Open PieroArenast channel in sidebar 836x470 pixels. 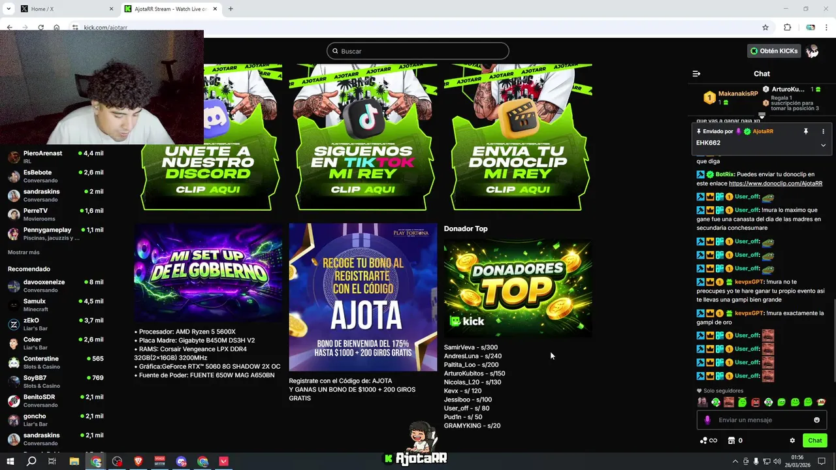click(56, 157)
